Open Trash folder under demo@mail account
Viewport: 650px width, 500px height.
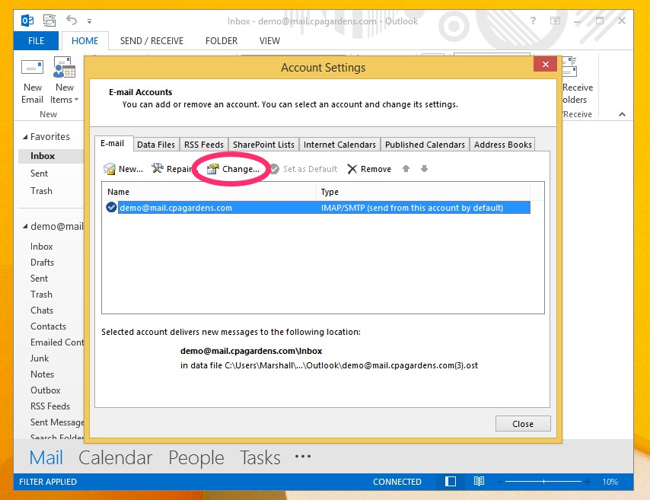[41, 295]
